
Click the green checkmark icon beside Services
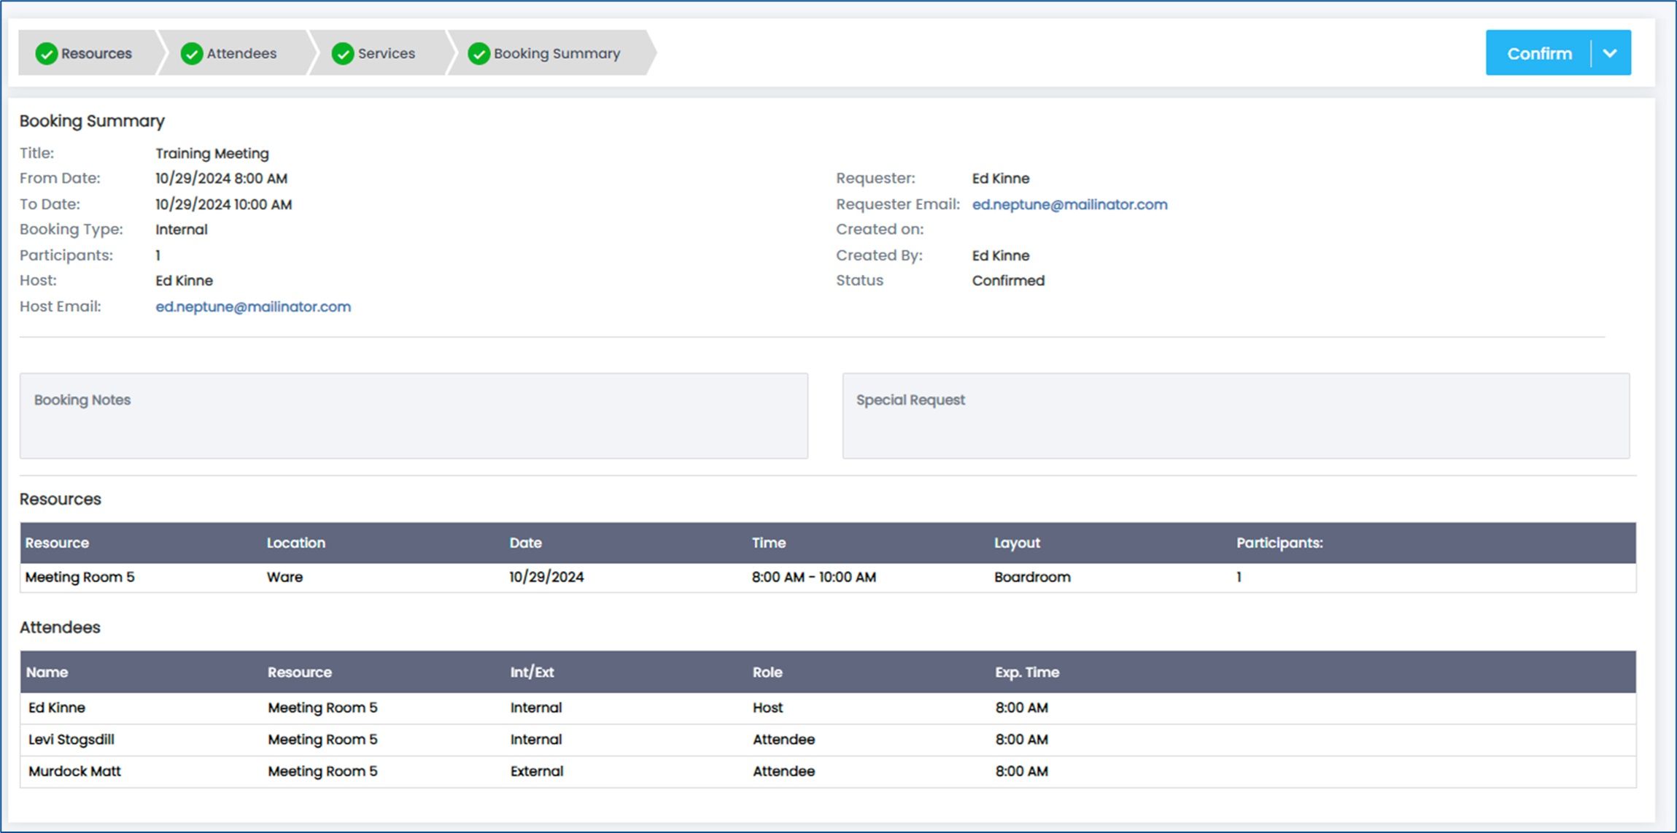tap(343, 53)
